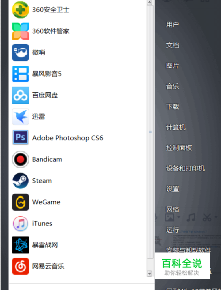Open 计算机 in the right pane
Screen dimensions: 221x290
coord(175,127)
